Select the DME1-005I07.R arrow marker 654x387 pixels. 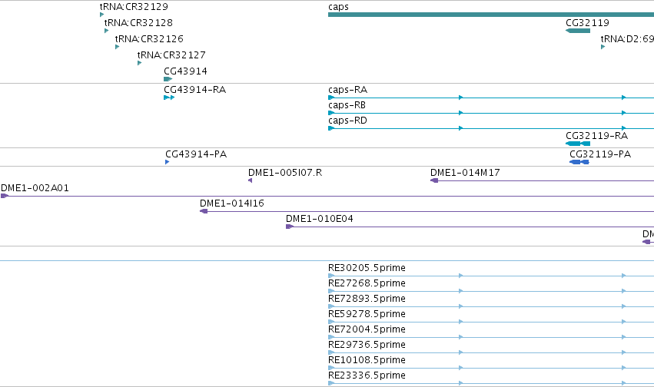click(251, 180)
